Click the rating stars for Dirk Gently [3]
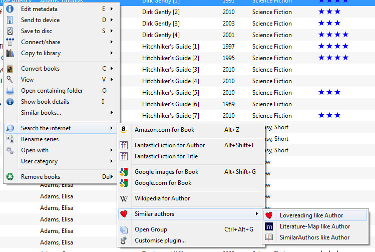 click(329, 23)
